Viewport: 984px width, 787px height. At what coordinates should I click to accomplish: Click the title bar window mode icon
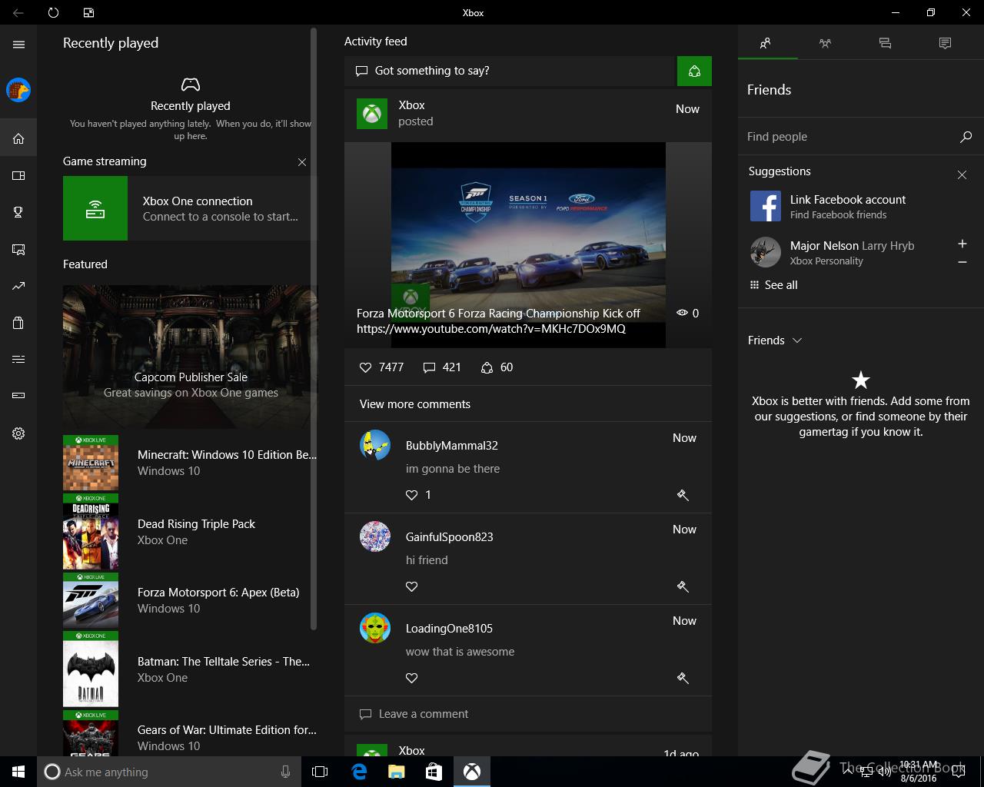click(88, 12)
